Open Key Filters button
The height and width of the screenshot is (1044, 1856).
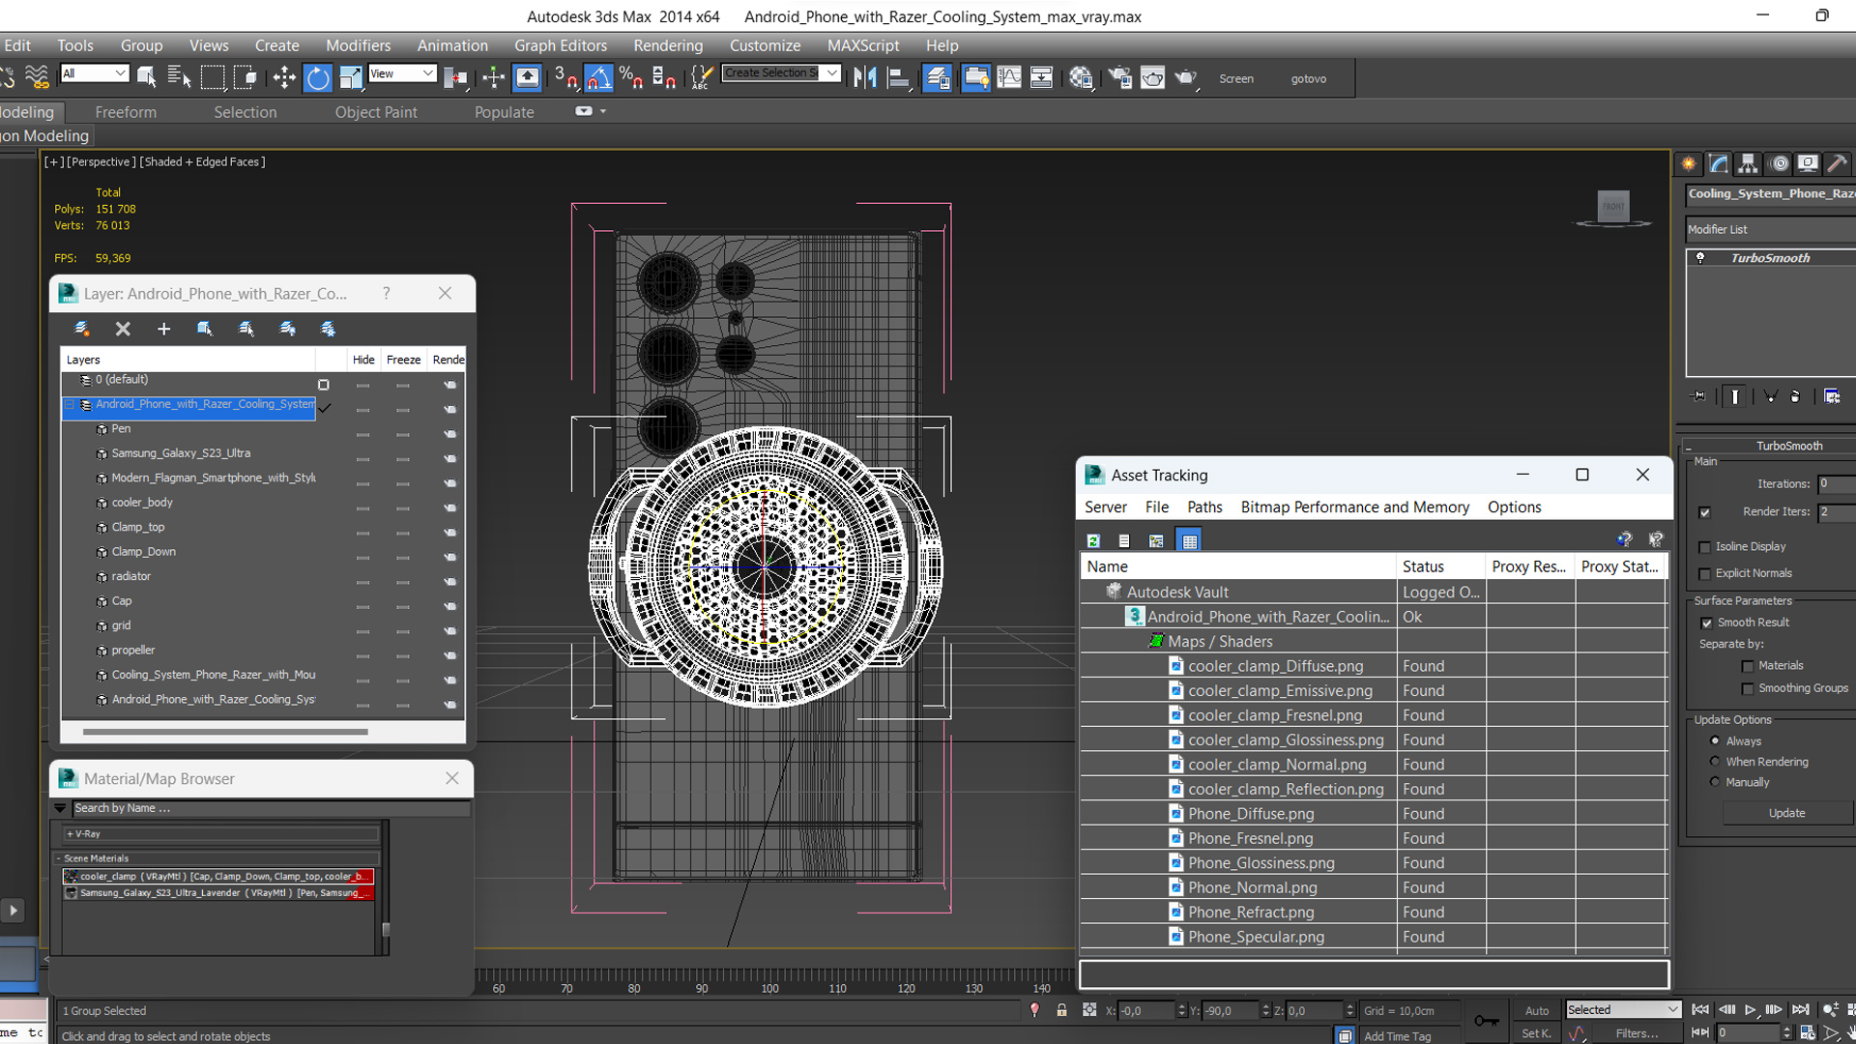pyautogui.click(x=1637, y=1033)
